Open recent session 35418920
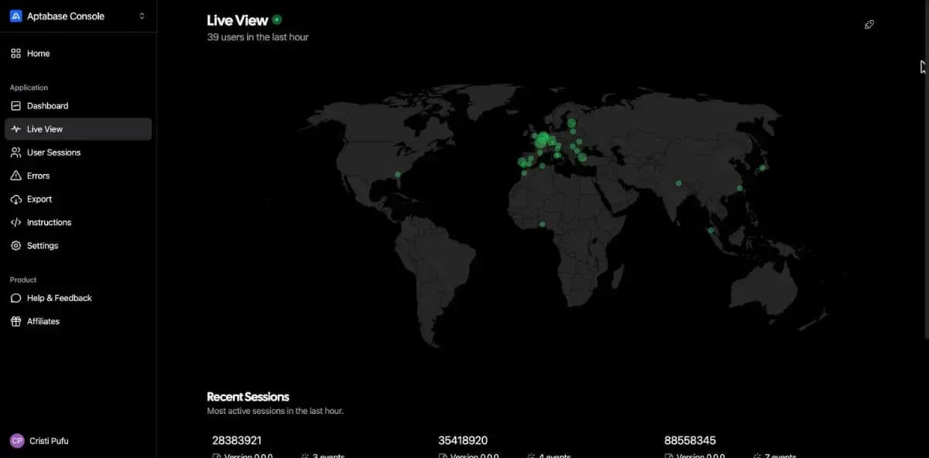 (463, 440)
